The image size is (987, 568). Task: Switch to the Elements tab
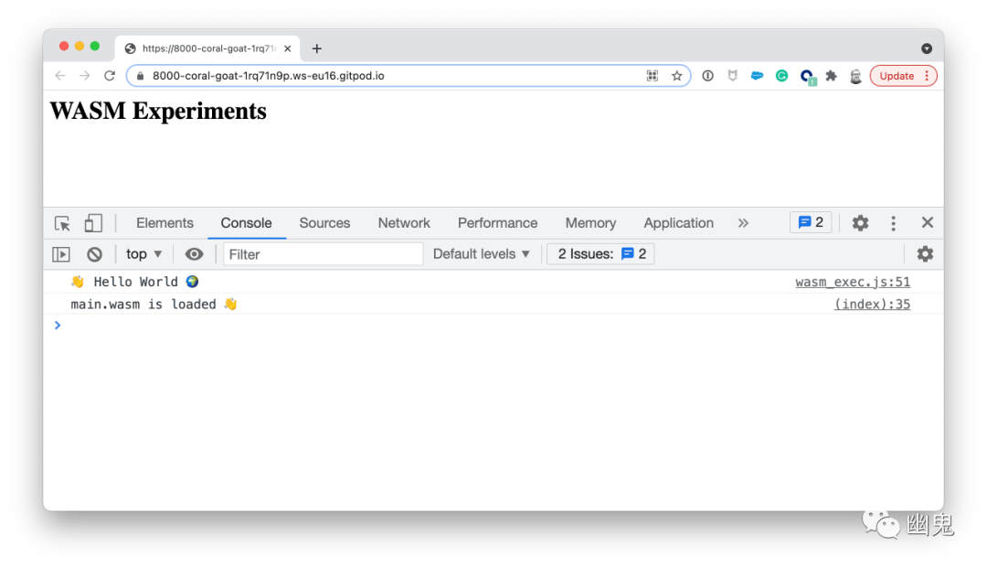(x=164, y=223)
